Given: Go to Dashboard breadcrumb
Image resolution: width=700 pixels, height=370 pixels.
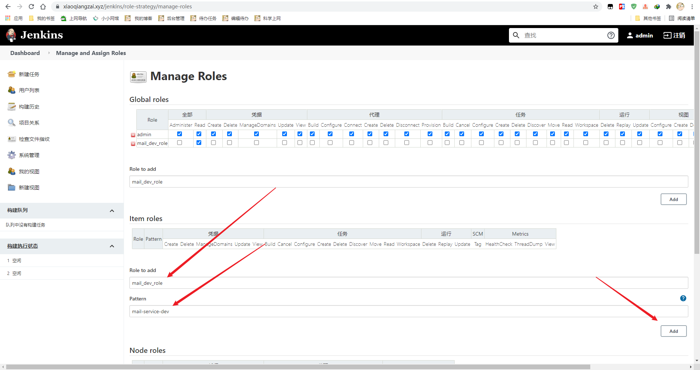Looking at the screenshot, I should tap(25, 53).
